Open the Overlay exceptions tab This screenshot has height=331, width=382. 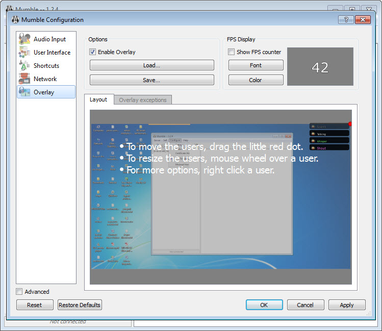click(143, 100)
